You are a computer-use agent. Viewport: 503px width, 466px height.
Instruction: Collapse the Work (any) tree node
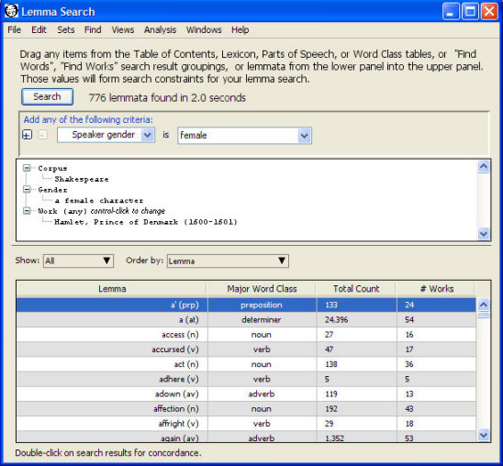27,211
